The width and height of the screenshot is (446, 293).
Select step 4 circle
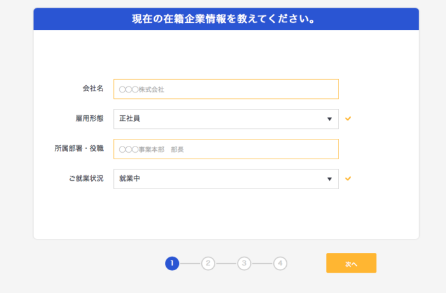(x=280, y=264)
